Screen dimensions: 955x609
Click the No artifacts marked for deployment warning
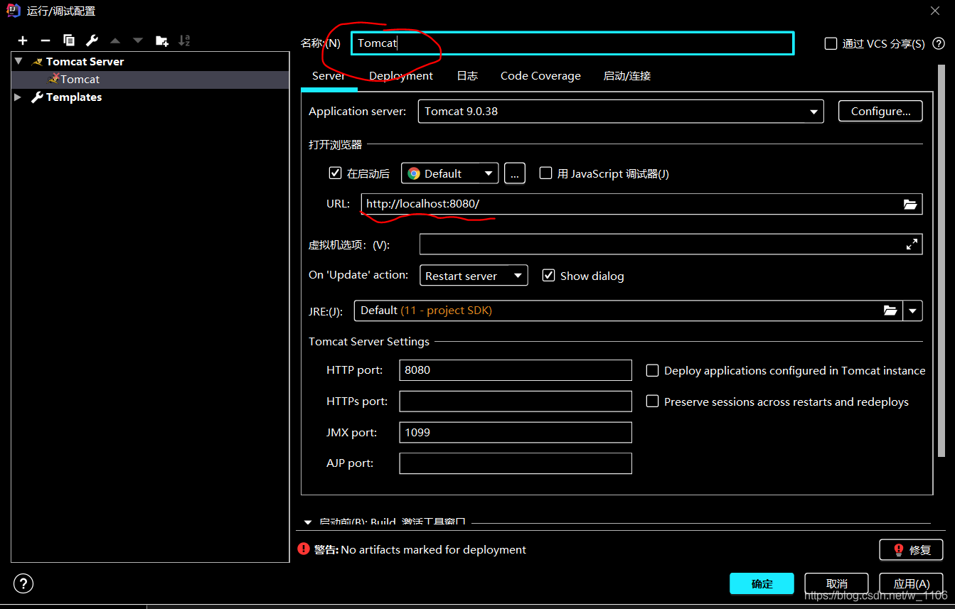point(434,550)
